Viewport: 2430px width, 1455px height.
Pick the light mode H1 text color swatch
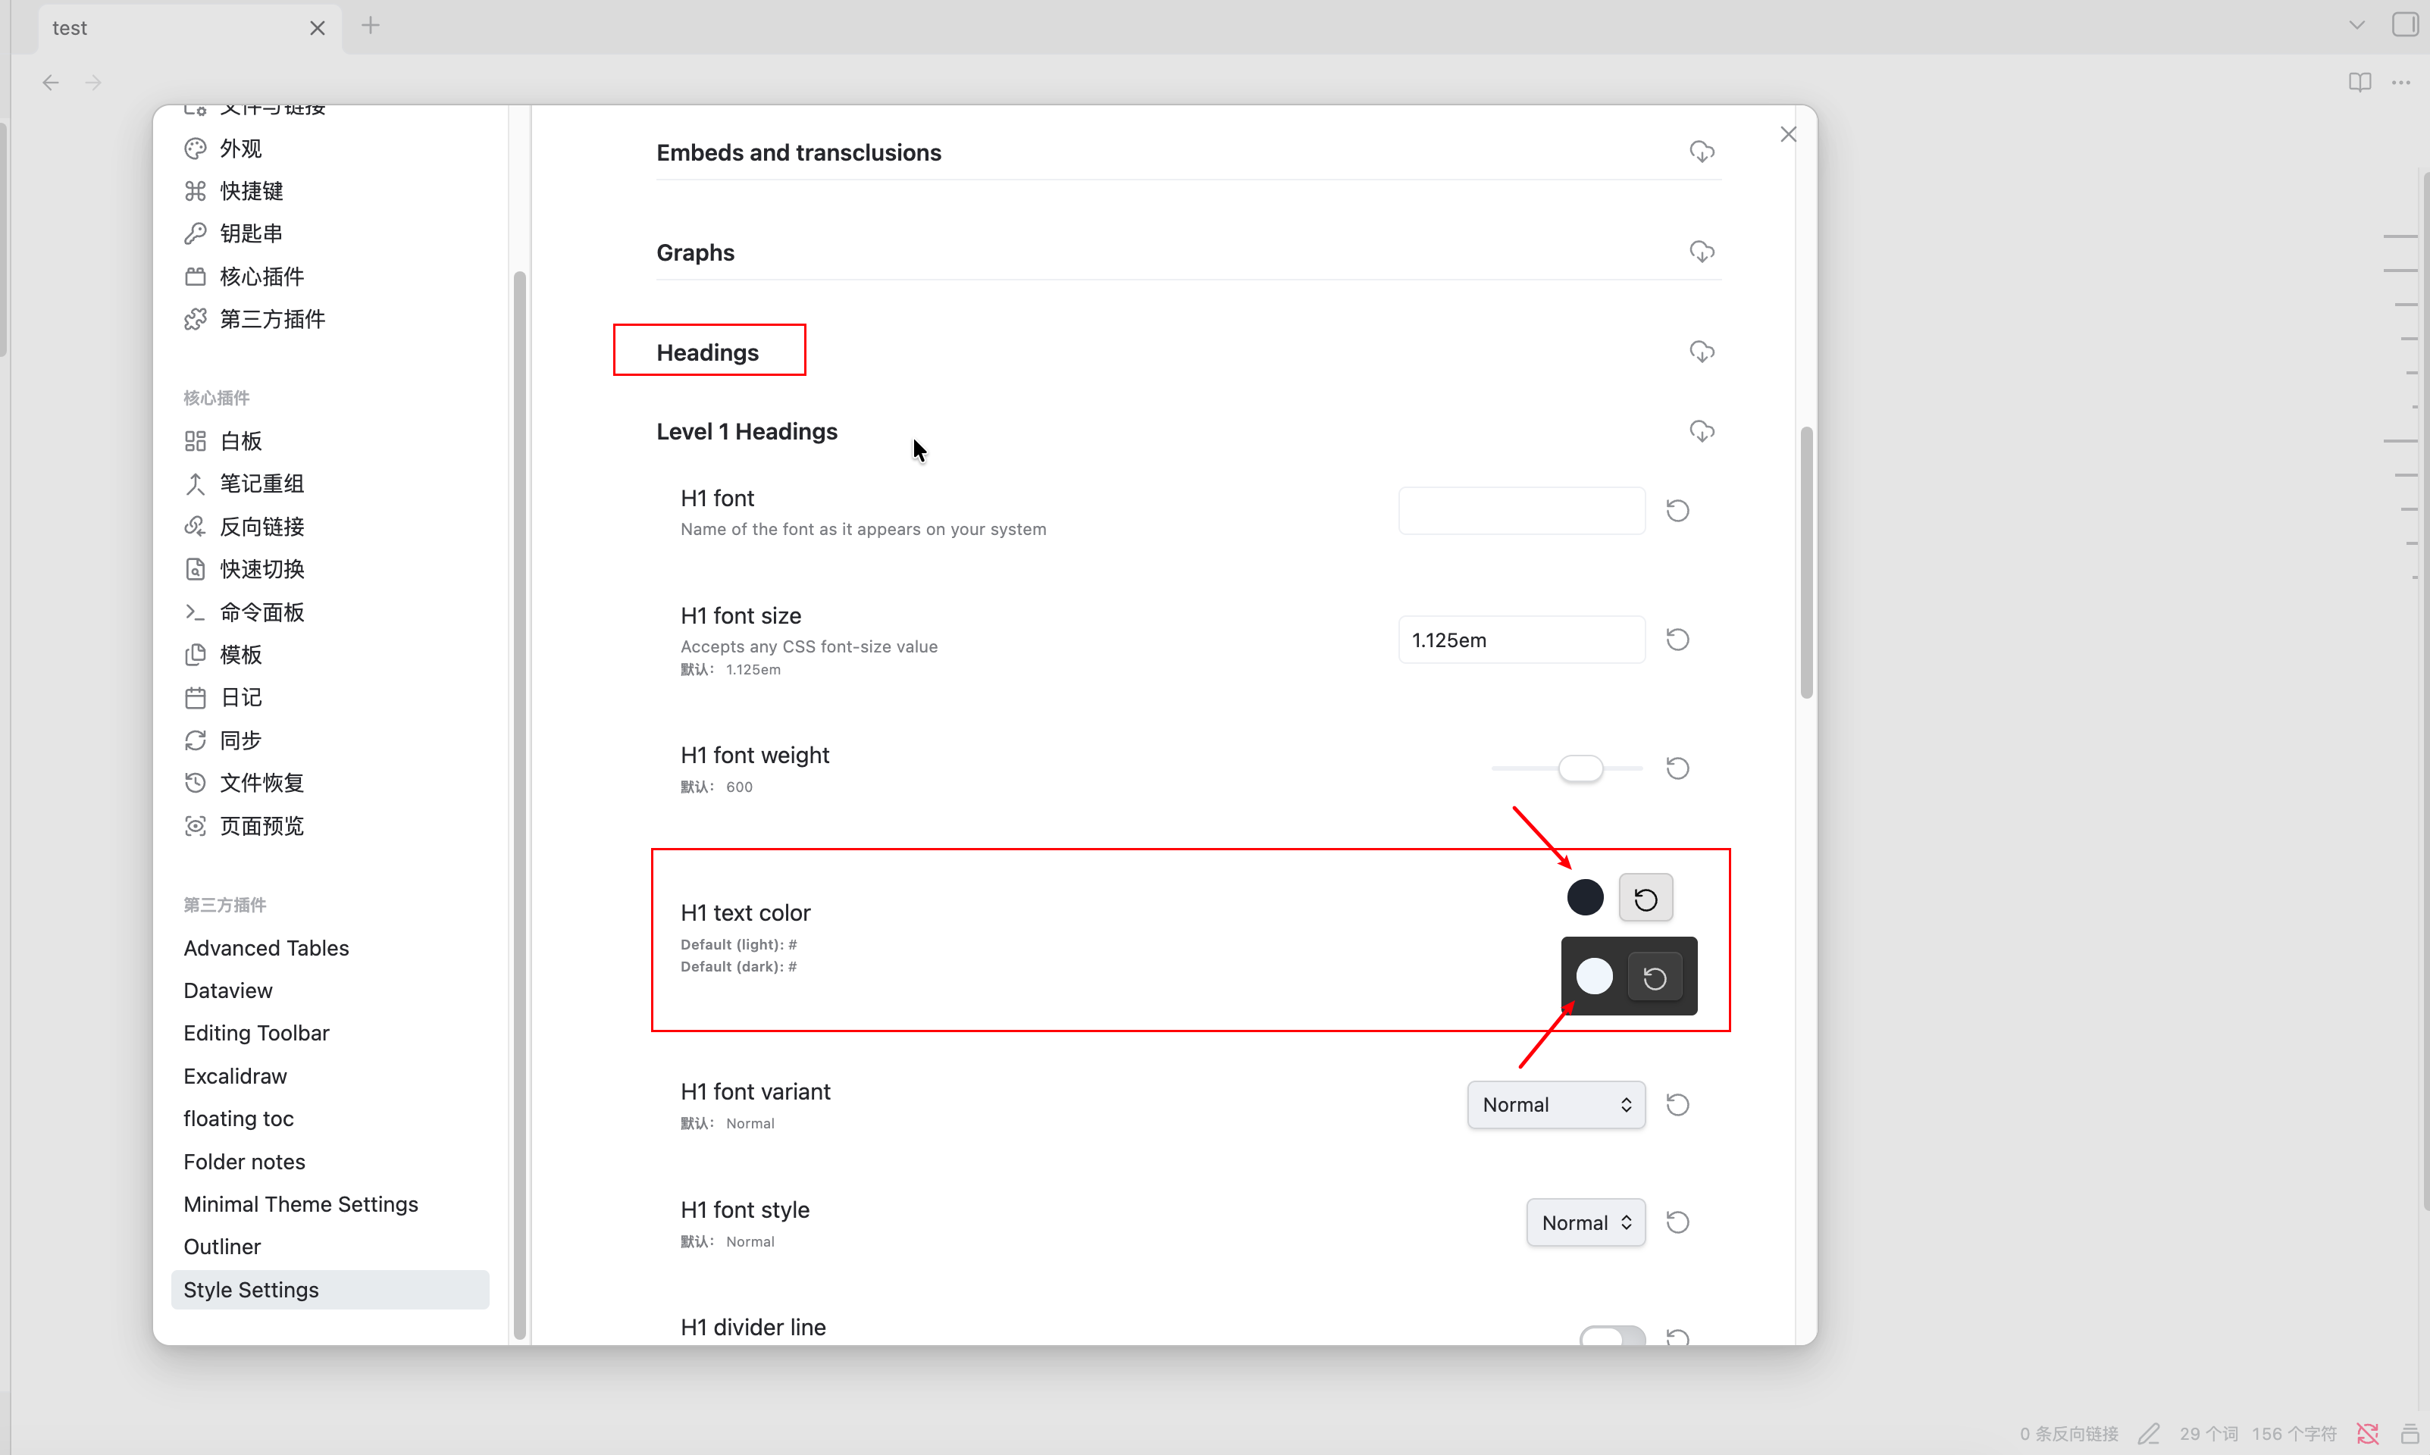tap(1585, 898)
